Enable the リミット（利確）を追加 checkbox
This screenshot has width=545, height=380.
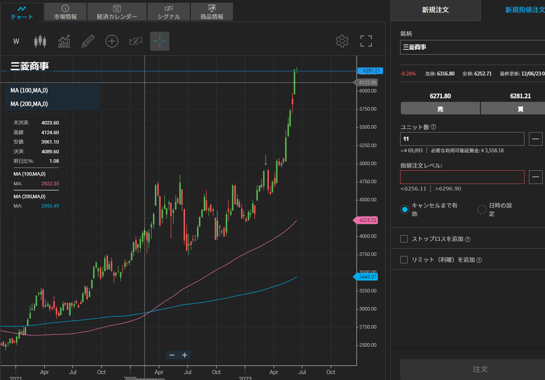(x=404, y=260)
